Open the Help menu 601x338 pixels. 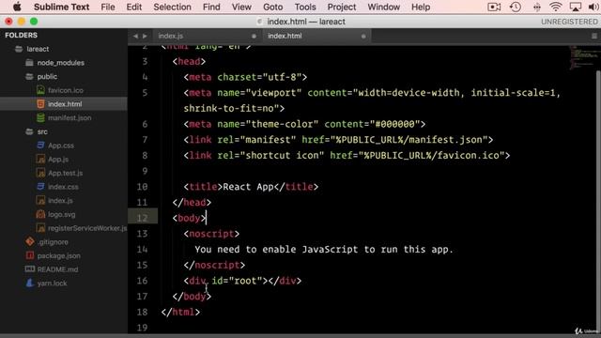tap(421, 7)
